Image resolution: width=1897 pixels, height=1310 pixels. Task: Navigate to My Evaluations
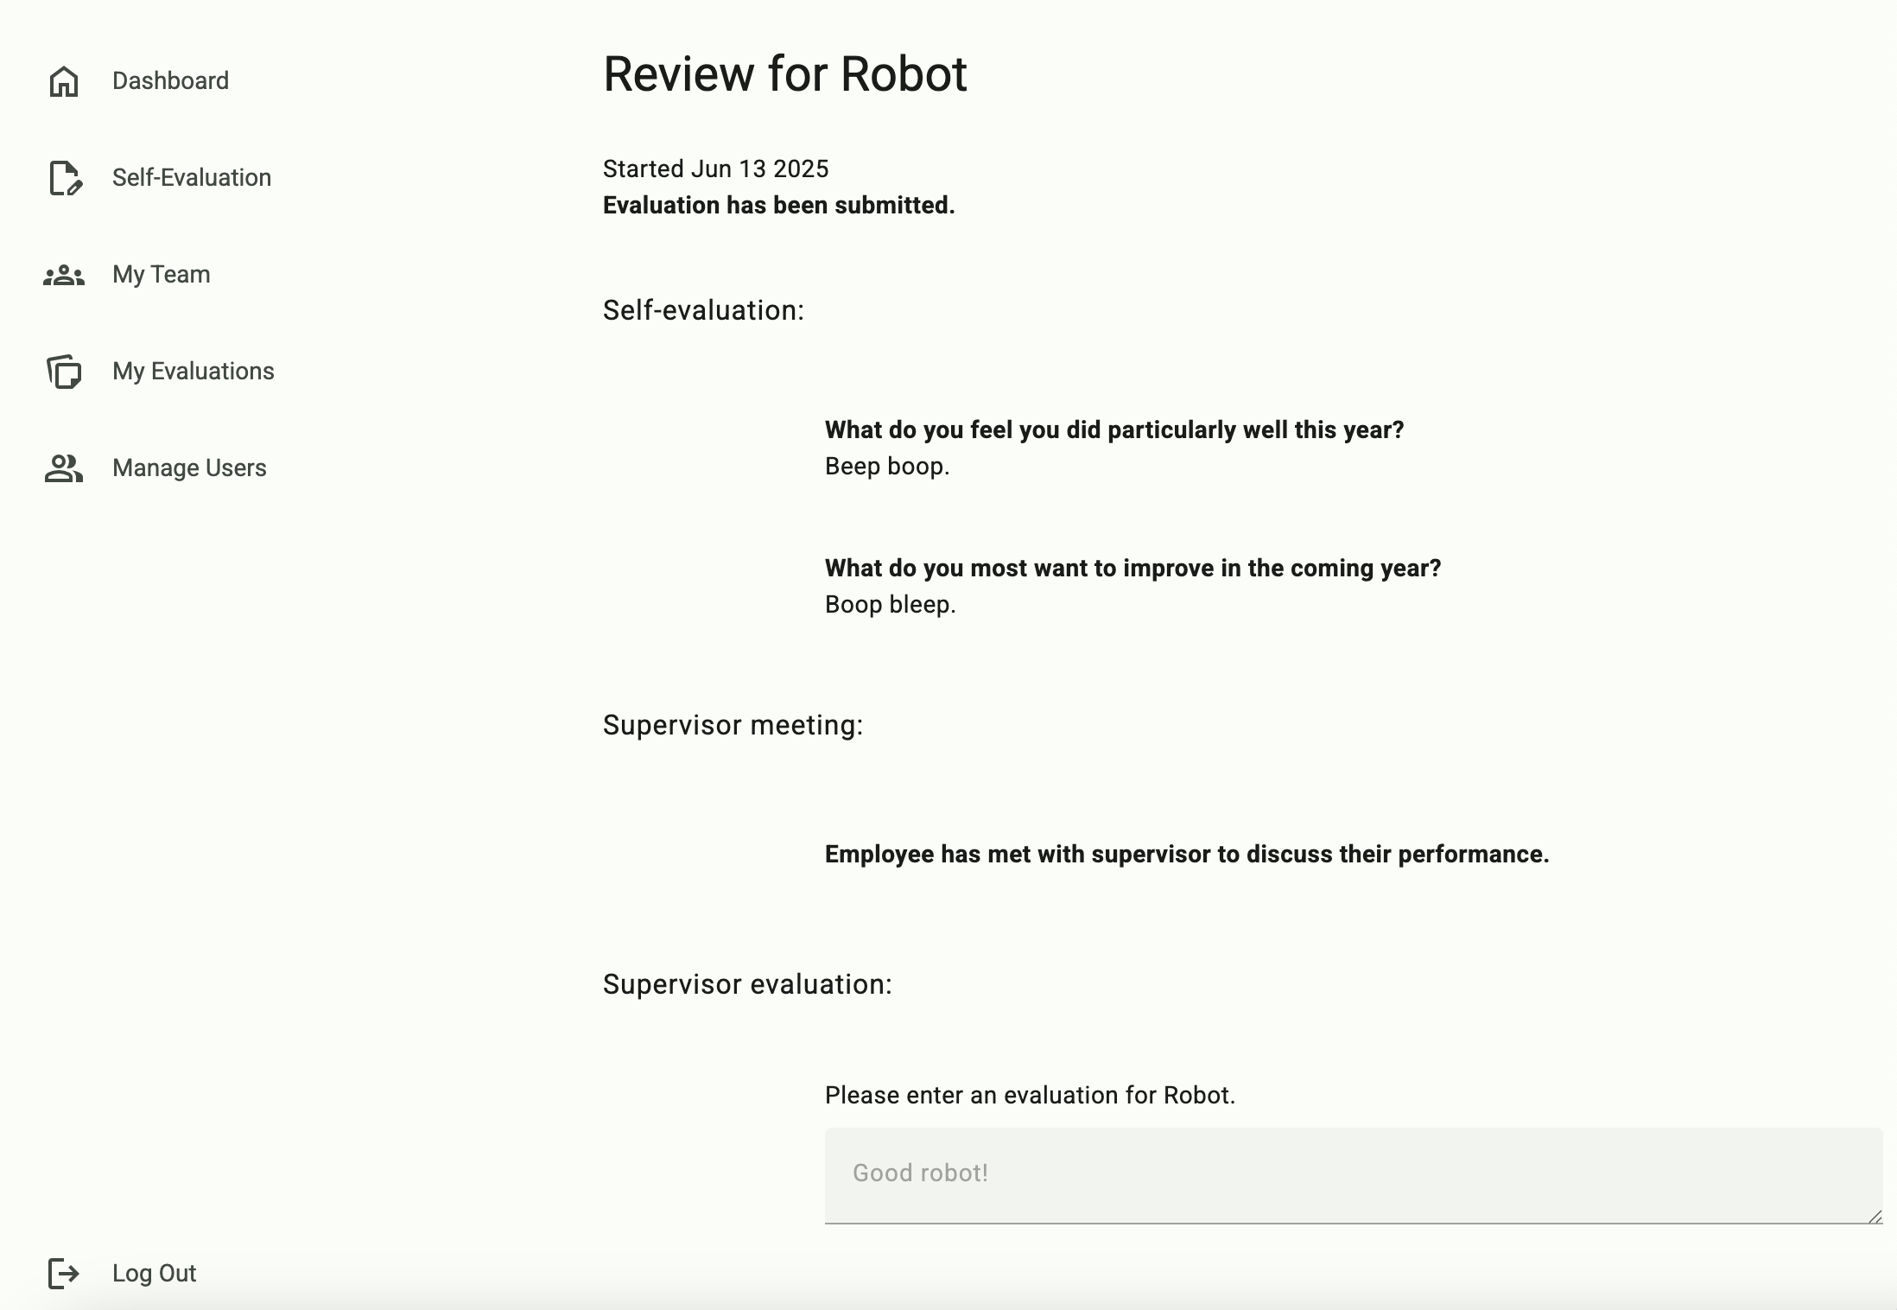click(192, 371)
